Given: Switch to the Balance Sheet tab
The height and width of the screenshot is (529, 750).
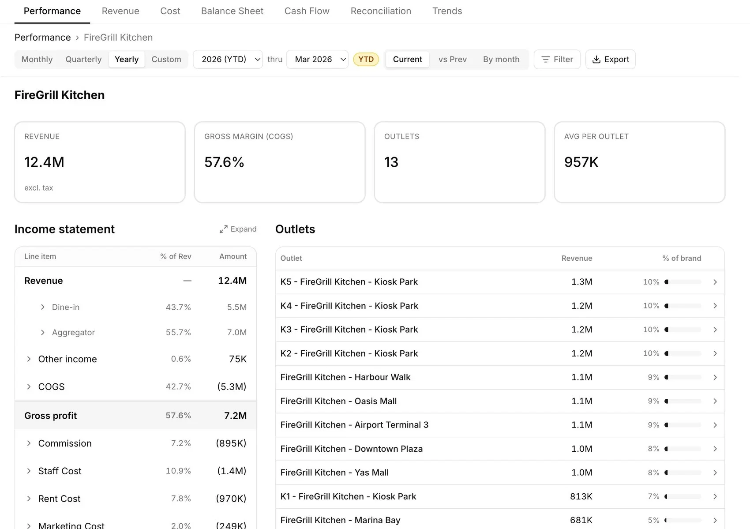Looking at the screenshot, I should coord(232,11).
